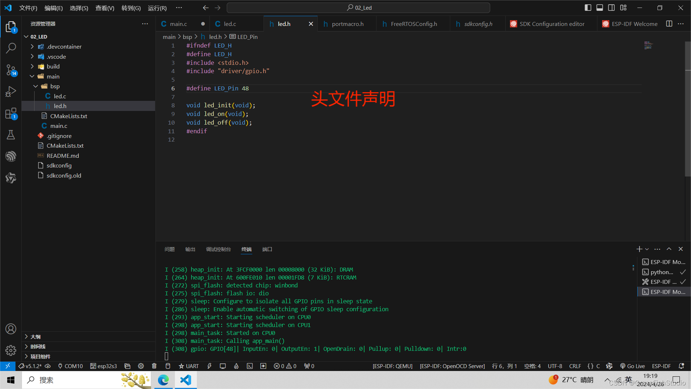The width and height of the screenshot is (691, 389).
Task: Open the Source Control view
Action: click(x=11, y=70)
